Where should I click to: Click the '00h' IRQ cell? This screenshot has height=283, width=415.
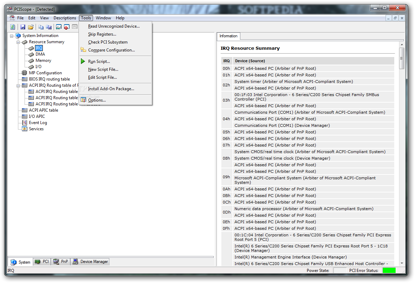click(x=227, y=68)
